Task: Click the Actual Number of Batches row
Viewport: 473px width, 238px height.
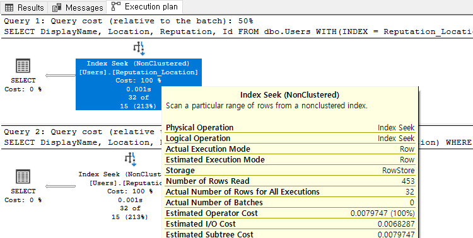Action: coord(290,203)
